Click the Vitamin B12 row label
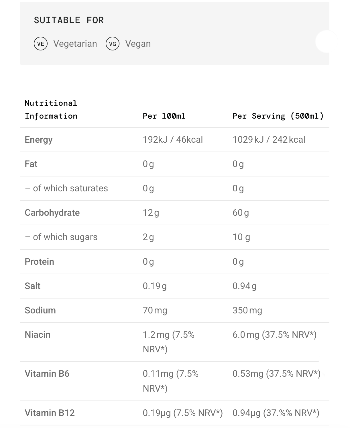This screenshot has width=350, height=428. pyautogui.click(x=50, y=413)
